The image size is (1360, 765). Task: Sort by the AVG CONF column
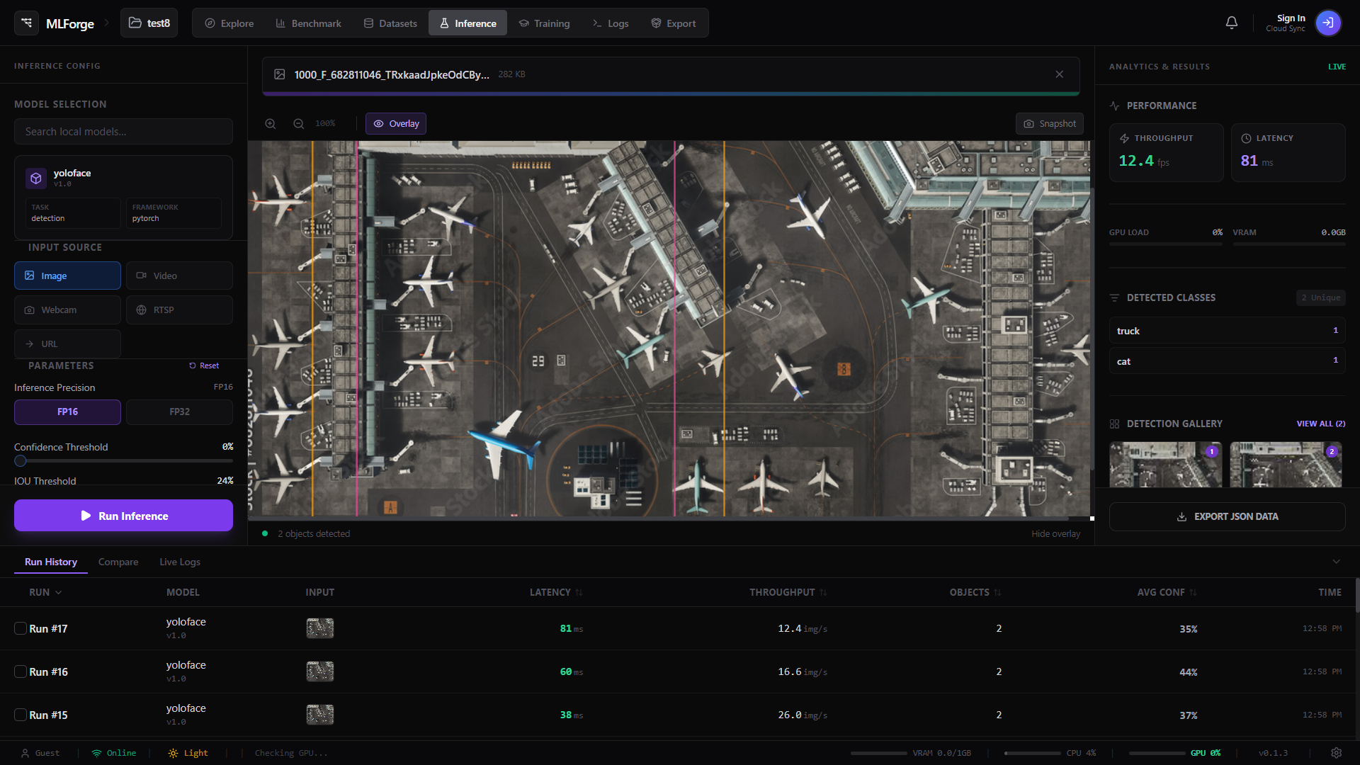tap(1167, 592)
